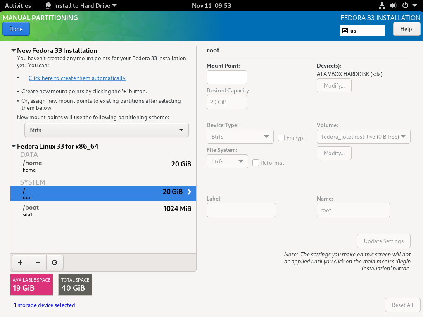
Task: Click the create them automatically link
Action: [77, 78]
